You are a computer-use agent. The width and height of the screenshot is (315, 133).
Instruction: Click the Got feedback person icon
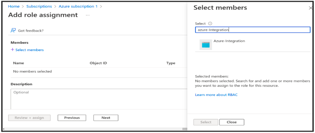click(x=13, y=30)
